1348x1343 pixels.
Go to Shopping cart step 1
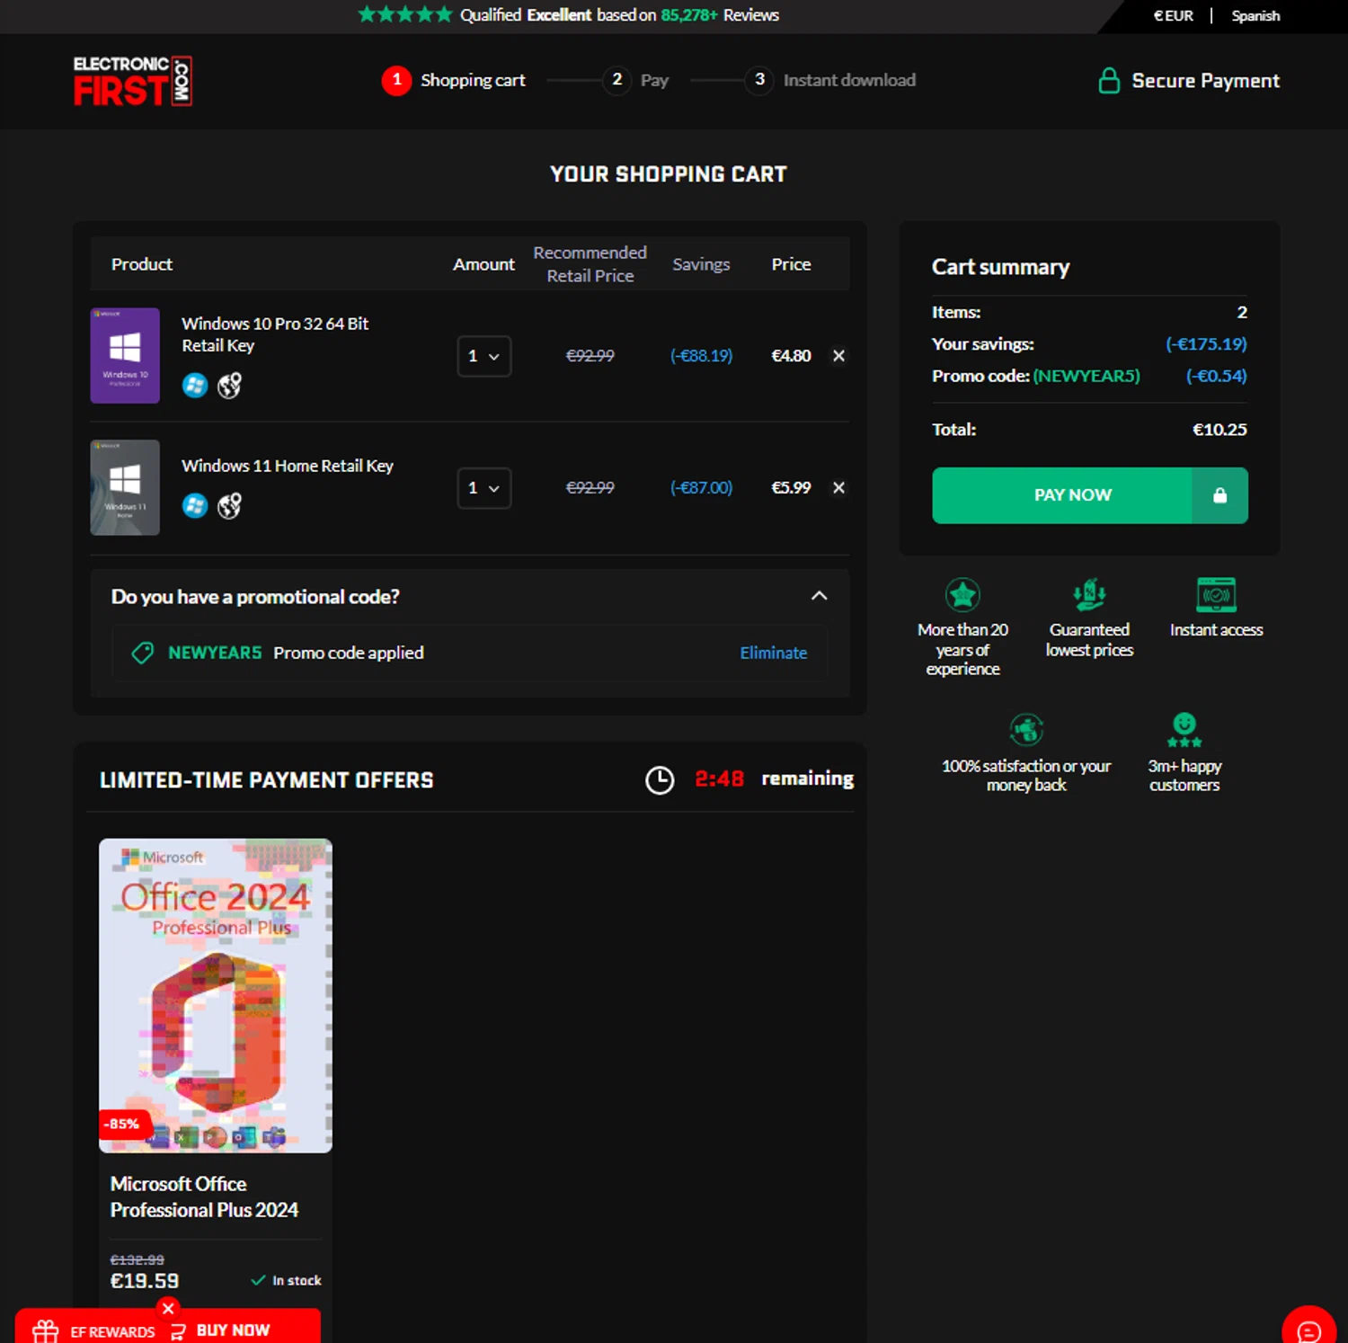(454, 80)
